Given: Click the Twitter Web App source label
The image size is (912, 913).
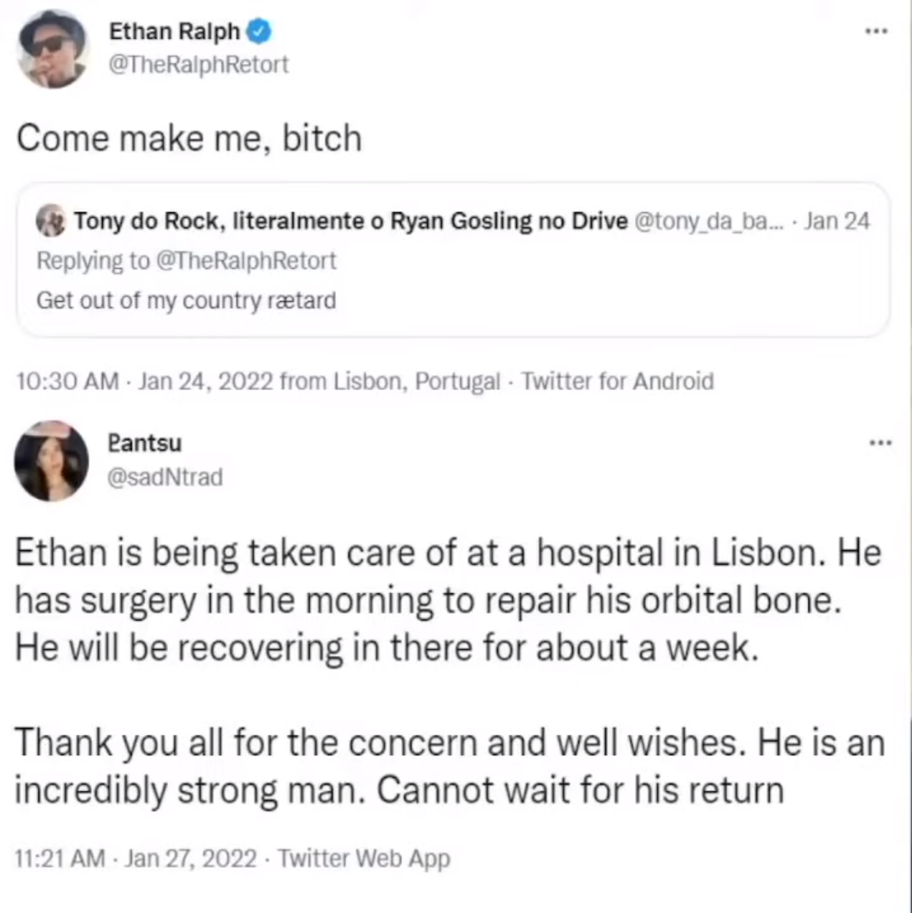Looking at the screenshot, I should pyautogui.click(x=364, y=859).
